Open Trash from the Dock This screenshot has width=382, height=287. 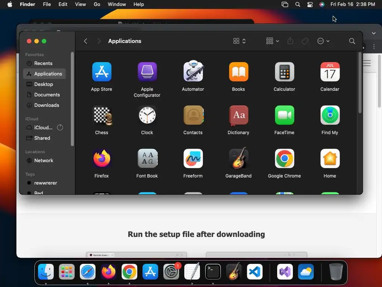coord(336,272)
